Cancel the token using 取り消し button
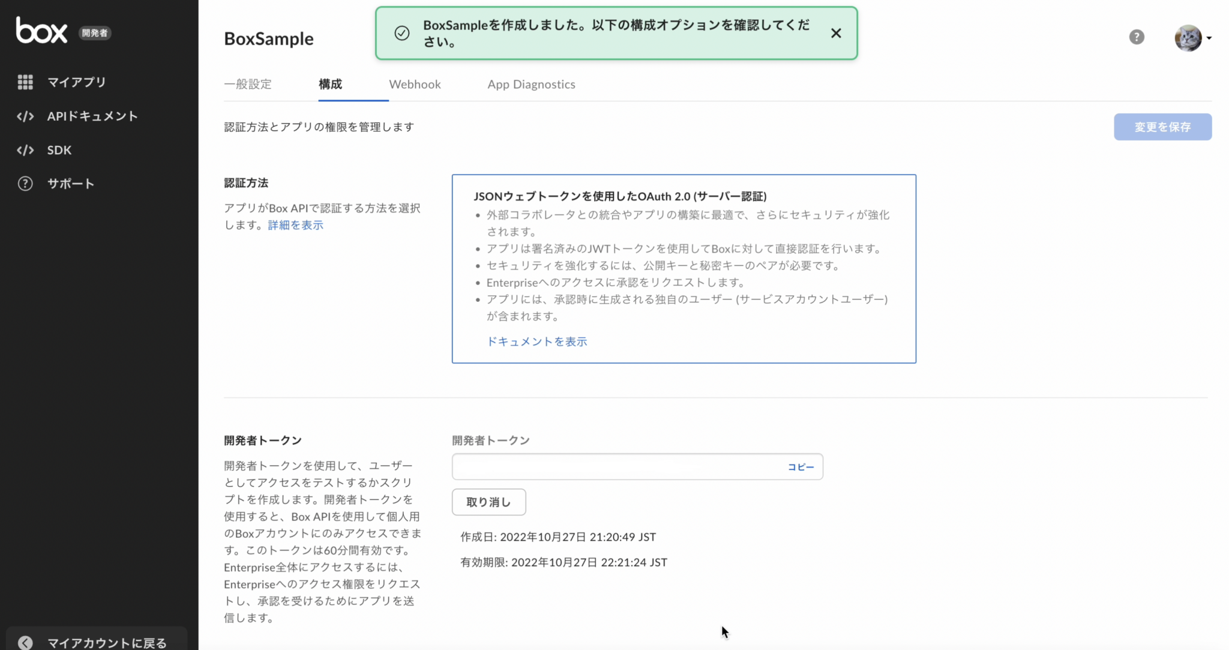Image resolution: width=1229 pixels, height=650 pixels. (488, 502)
